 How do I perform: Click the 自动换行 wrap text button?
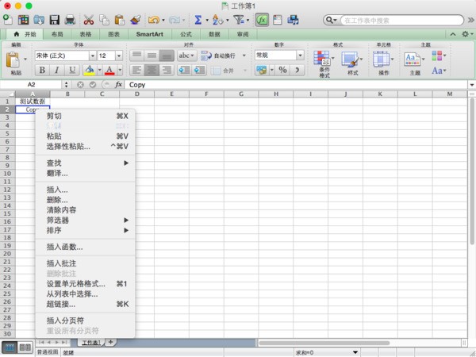(217, 56)
